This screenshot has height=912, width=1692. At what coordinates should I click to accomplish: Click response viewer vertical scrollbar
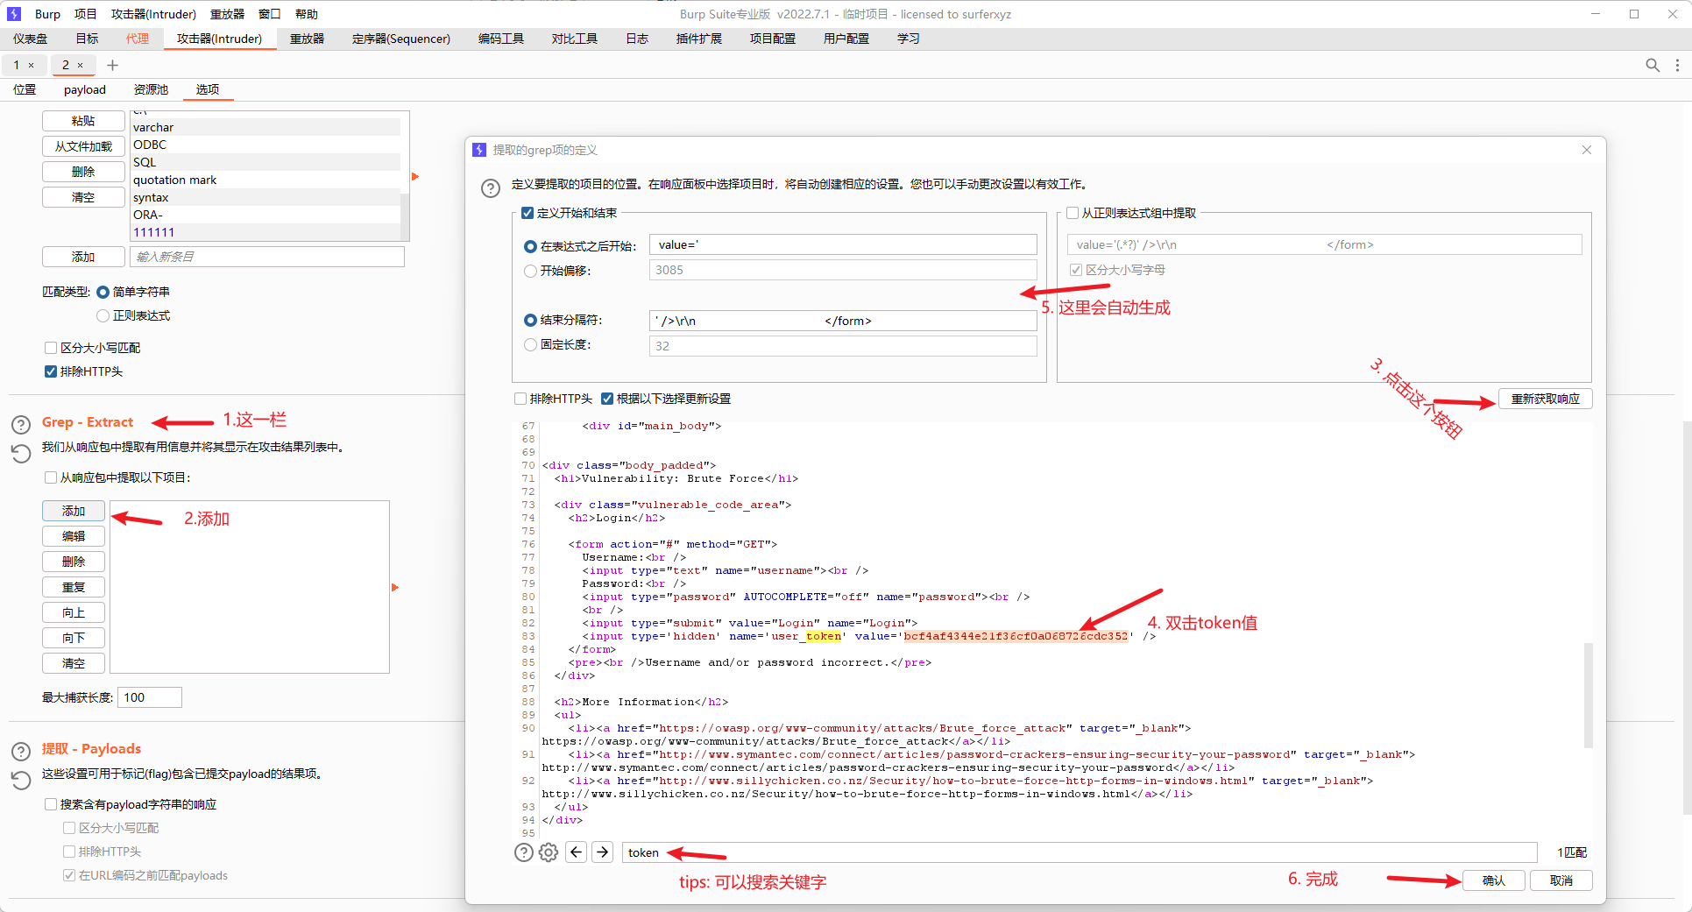pos(1589,696)
